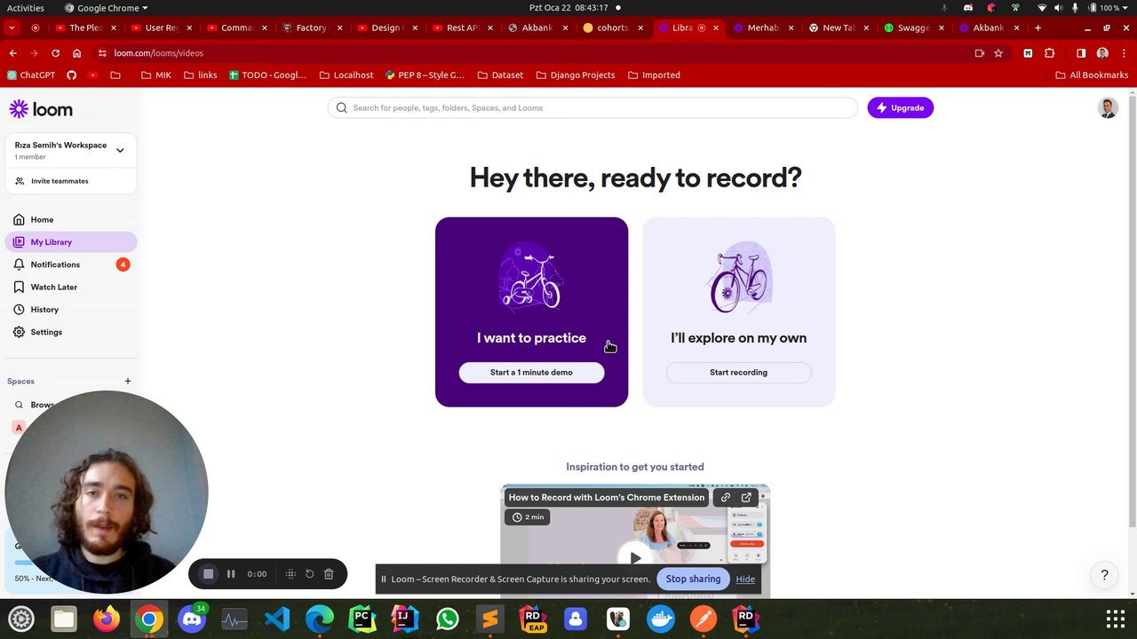This screenshot has width=1137, height=639.
Task: Open the All Bookmarks folder
Action: click(x=1092, y=75)
